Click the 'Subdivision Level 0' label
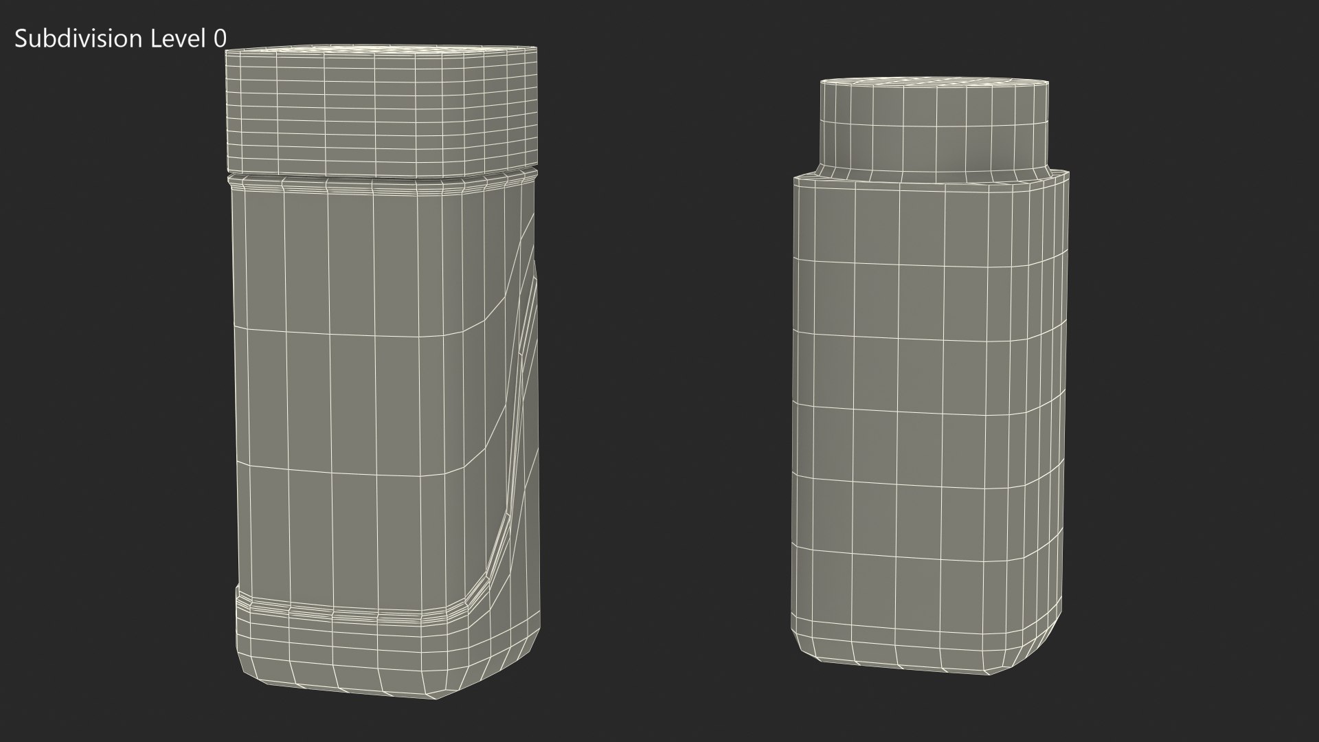The width and height of the screenshot is (1319, 742). 120,39
